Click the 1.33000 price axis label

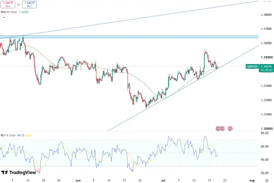tap(266, 86)
